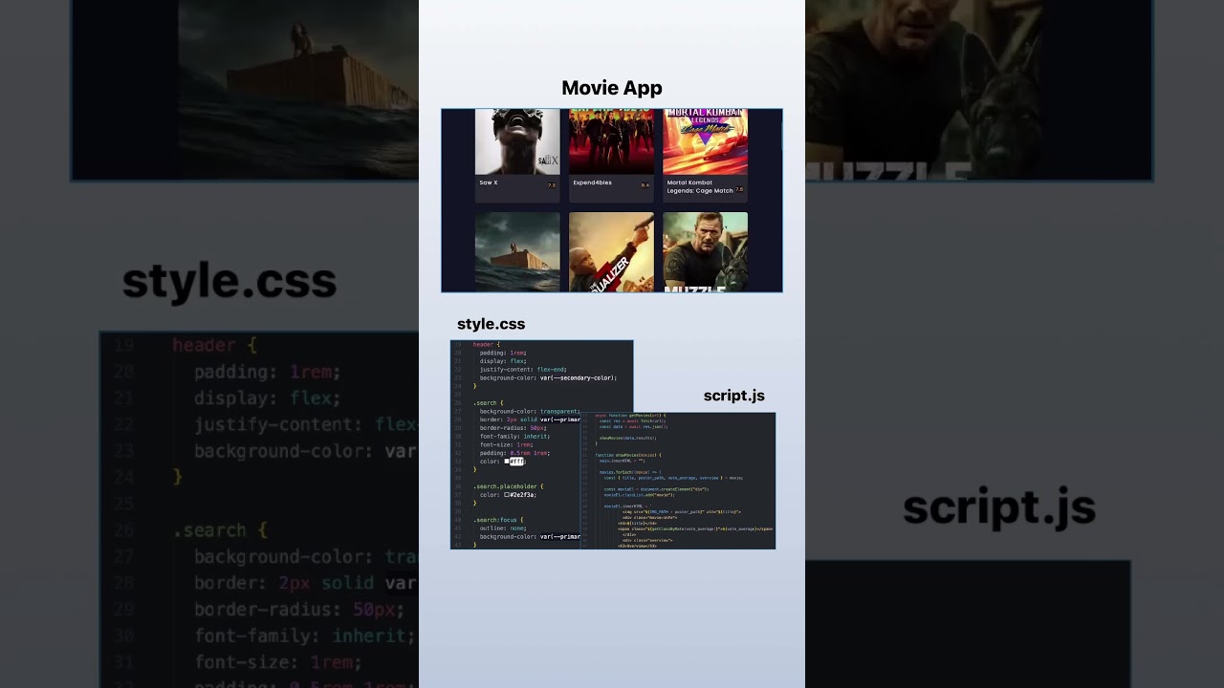The image size is (1224, 688).
Task: Click 'font-size: 1rem;' in background code
Action: tap(278, 662)
